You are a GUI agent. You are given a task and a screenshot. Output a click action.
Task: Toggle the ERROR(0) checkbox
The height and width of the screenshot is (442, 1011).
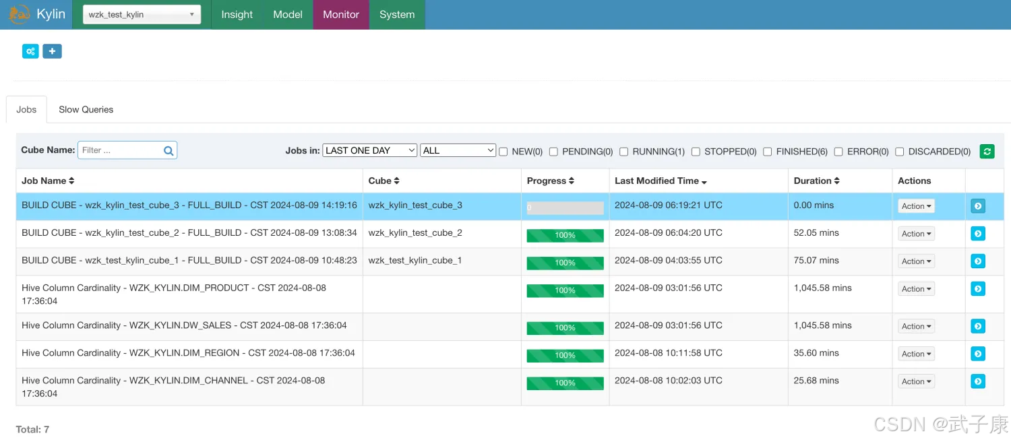tap(838, 152)
